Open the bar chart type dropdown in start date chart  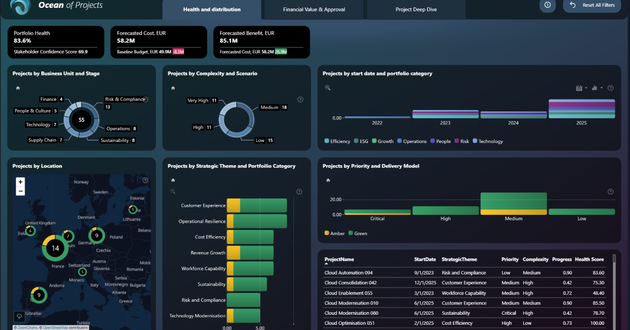point(597,88)
